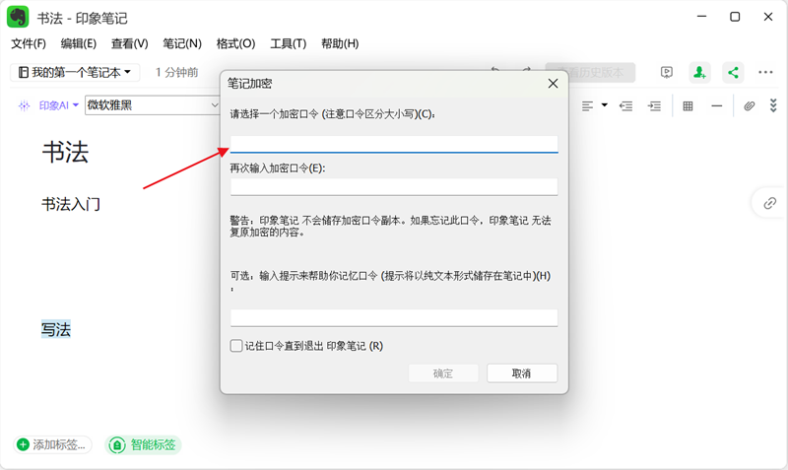Viewport: 788px width, 470px height.
Task: Click the first encryption password field
Action: 394,144
